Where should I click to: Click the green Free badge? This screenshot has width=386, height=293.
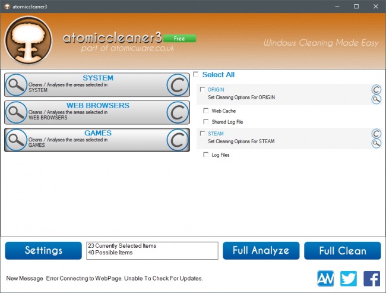(x=180, y=39)
